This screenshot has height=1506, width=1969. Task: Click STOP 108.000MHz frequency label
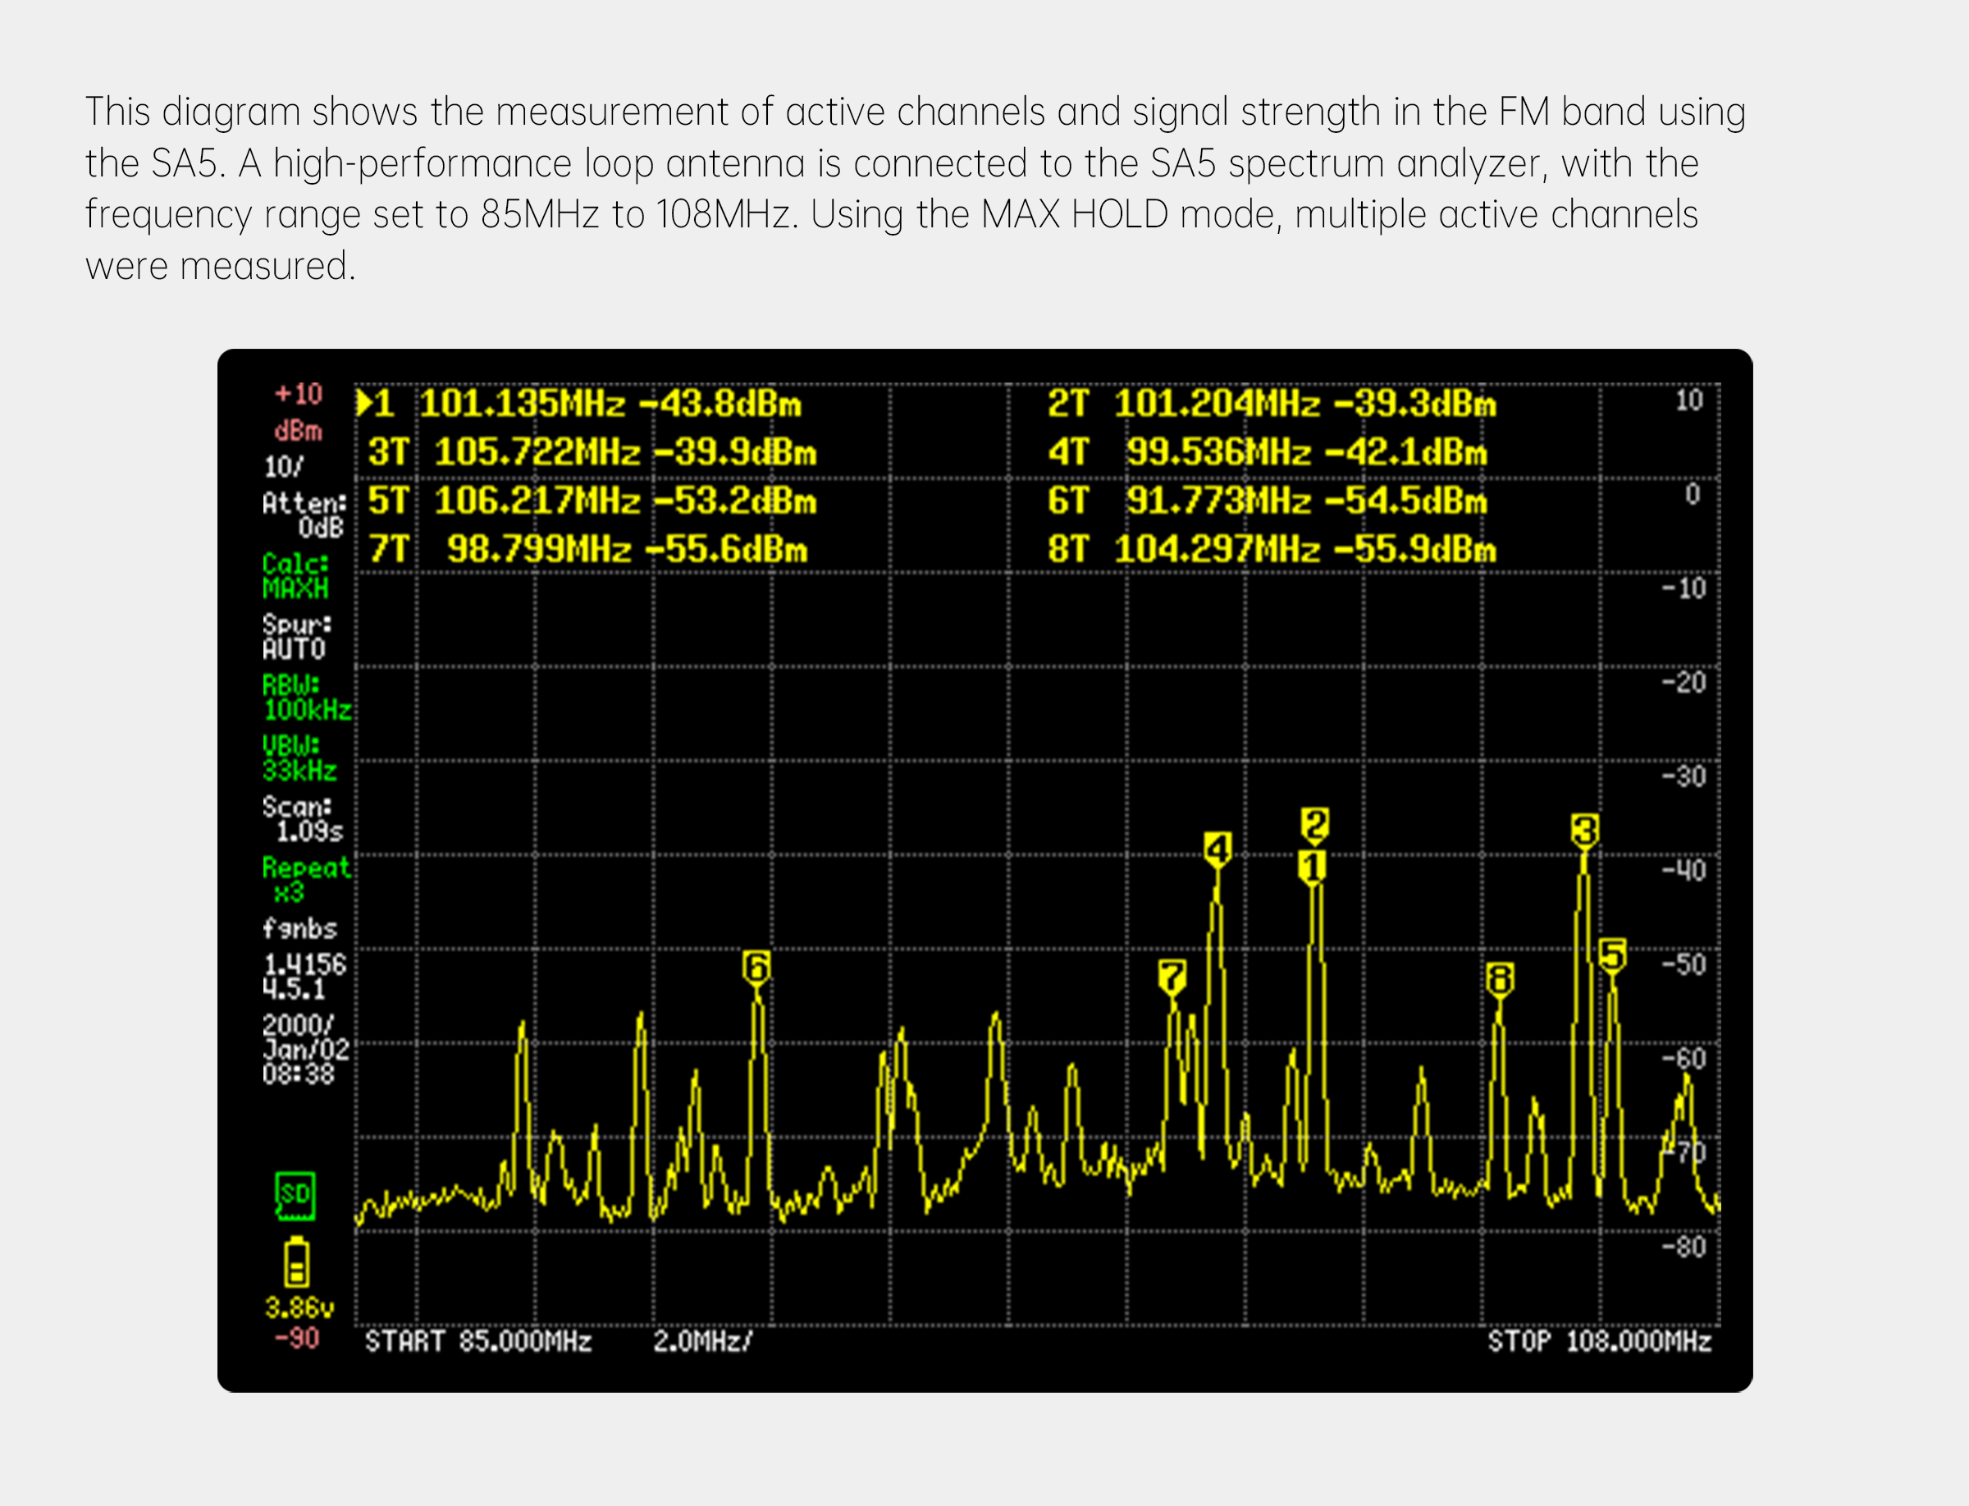pos(1599,1341)
